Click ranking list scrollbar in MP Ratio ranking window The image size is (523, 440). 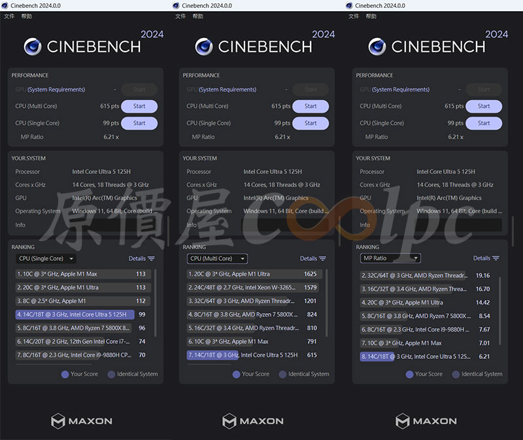point(499,311)
